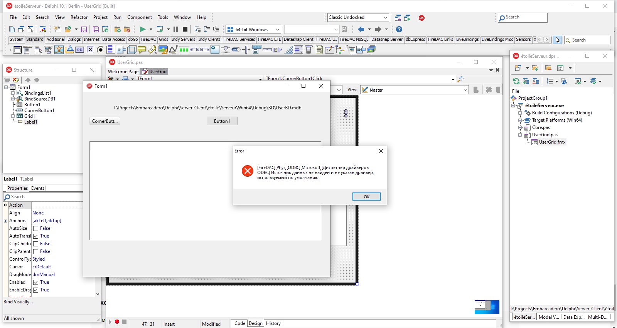
Task: Collapse the UserGrid.pas node
Action: coord(520,135)
